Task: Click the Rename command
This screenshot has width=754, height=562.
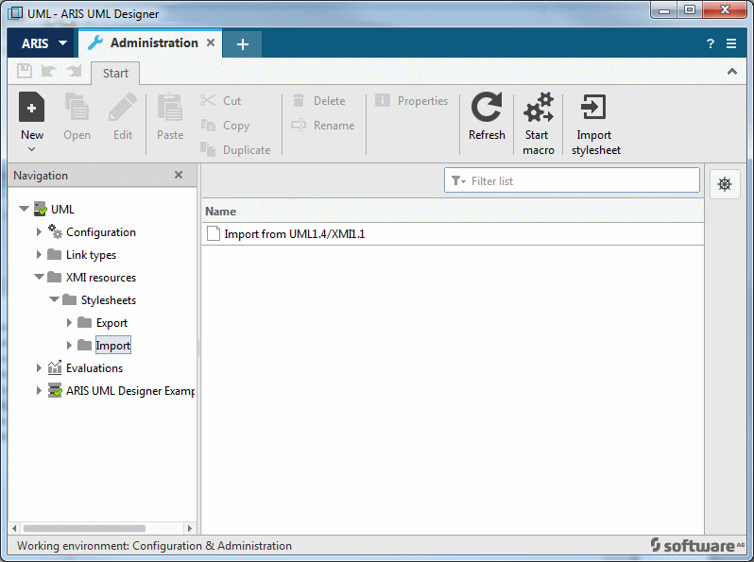Action: pyautogui.click(x=323, y=125)
